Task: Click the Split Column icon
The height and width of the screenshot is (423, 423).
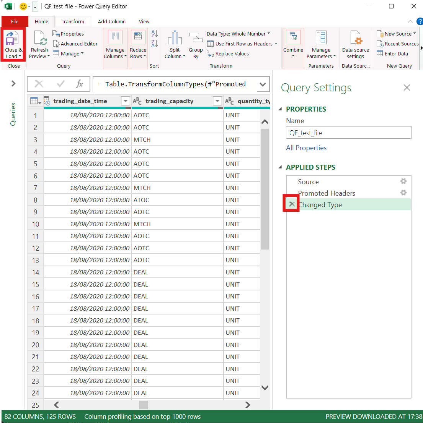Action: [x=175, y=38]
